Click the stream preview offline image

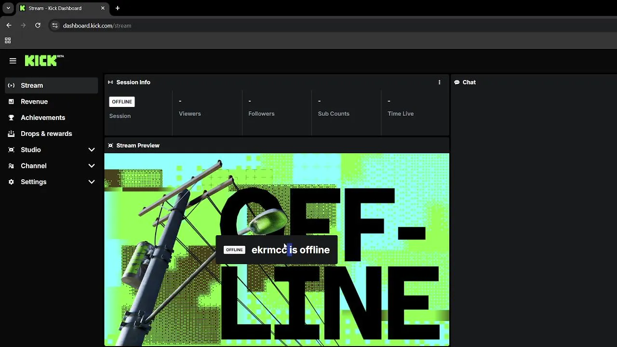277,250
